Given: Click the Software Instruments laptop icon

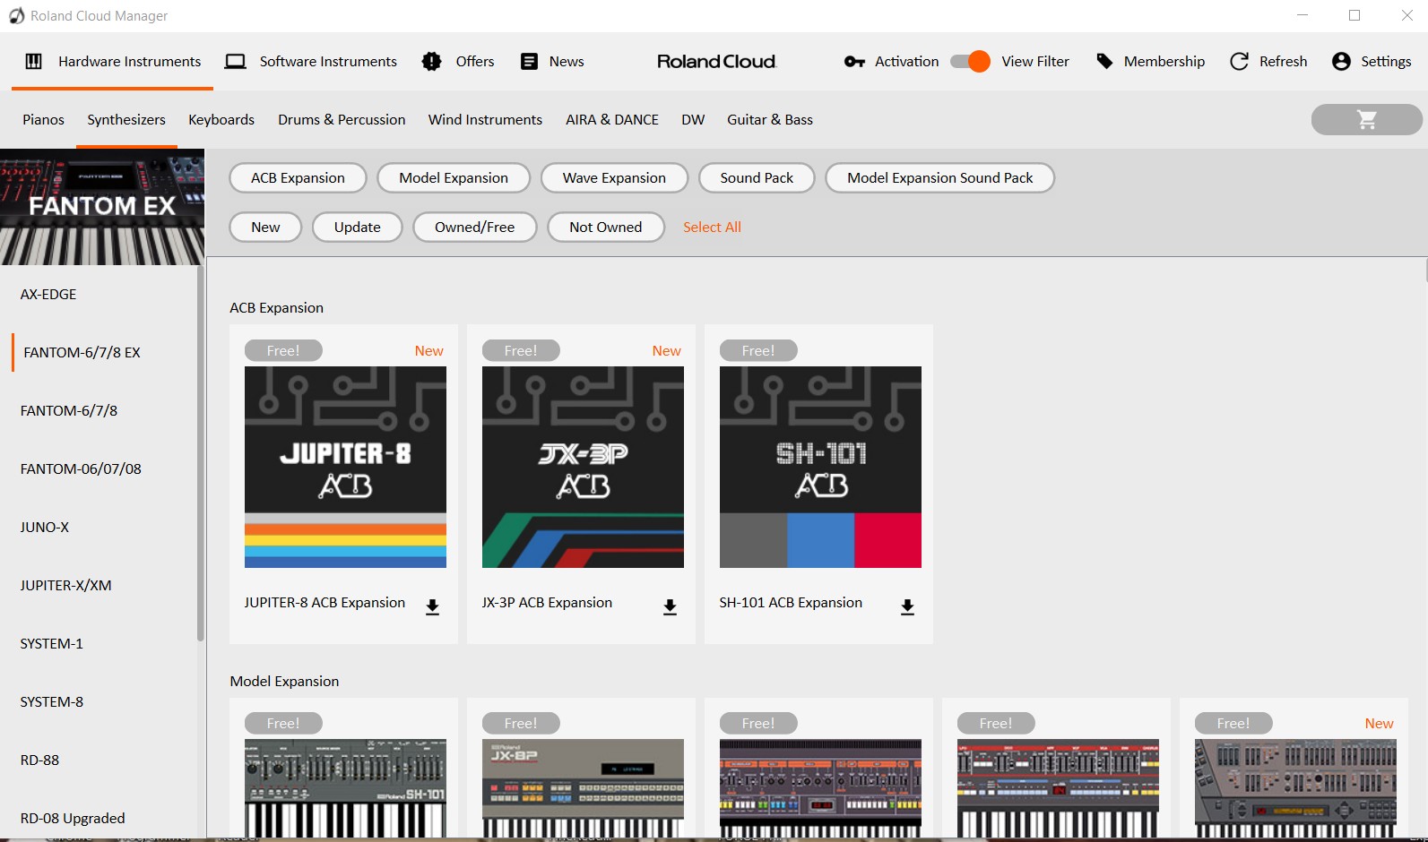Looking at the screenshot, I should pos(235,61).
